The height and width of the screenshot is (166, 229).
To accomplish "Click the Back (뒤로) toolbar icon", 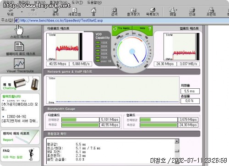I will coord(10,10).
